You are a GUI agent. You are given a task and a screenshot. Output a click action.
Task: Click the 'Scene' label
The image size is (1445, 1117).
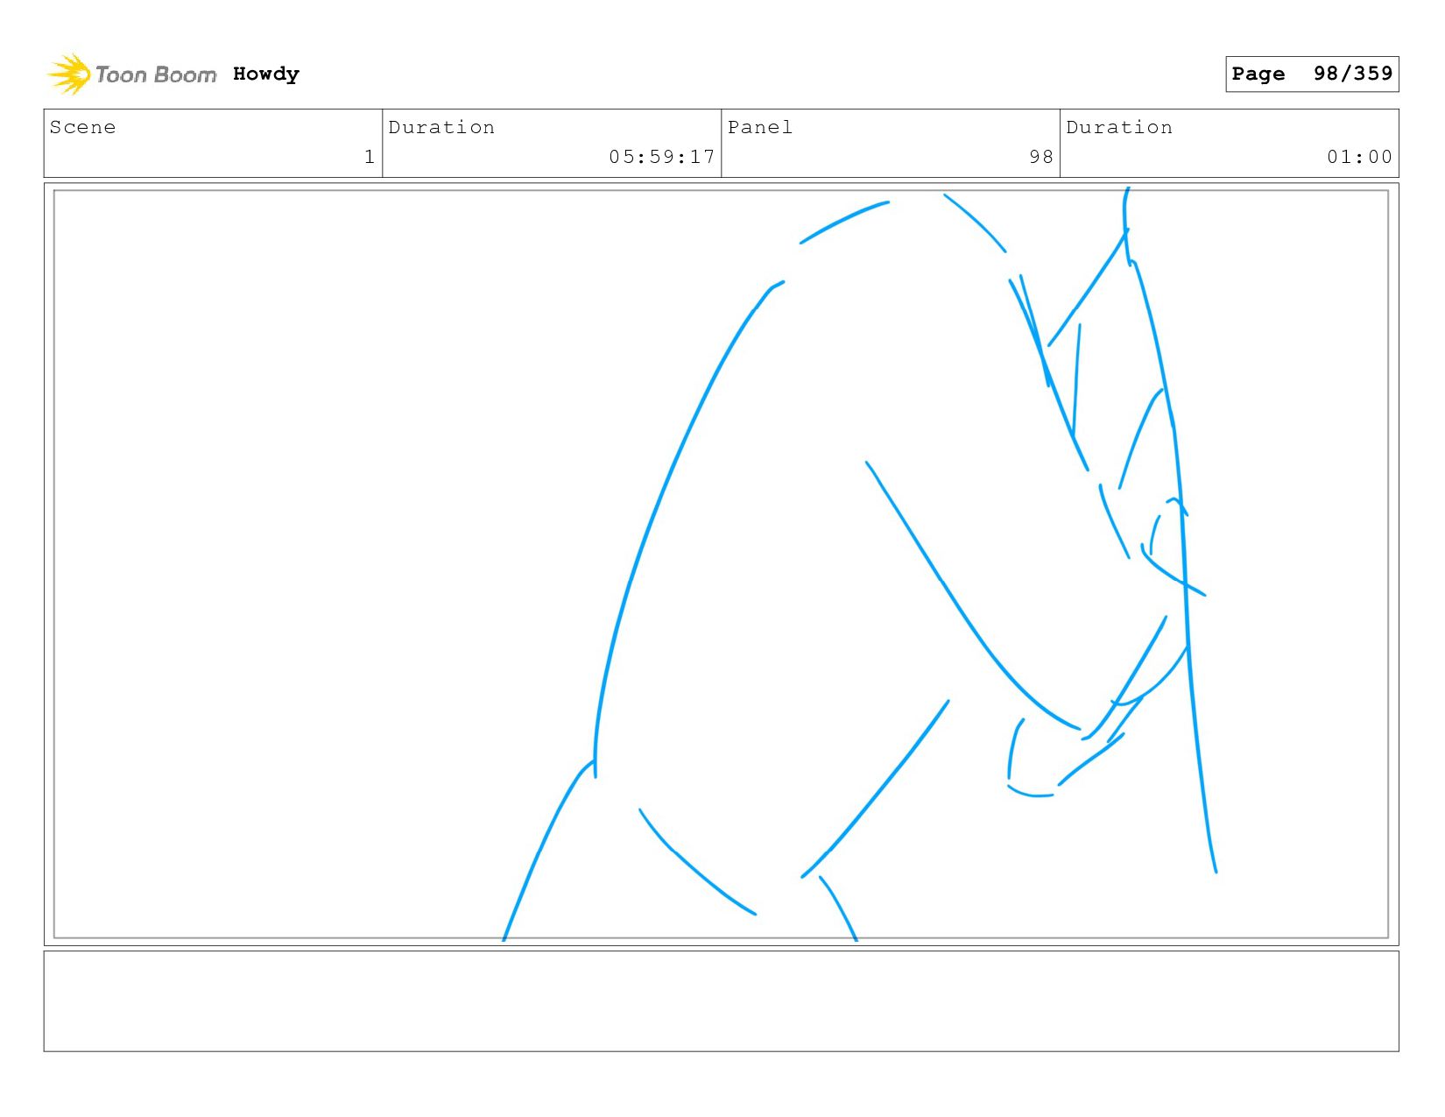82,127
